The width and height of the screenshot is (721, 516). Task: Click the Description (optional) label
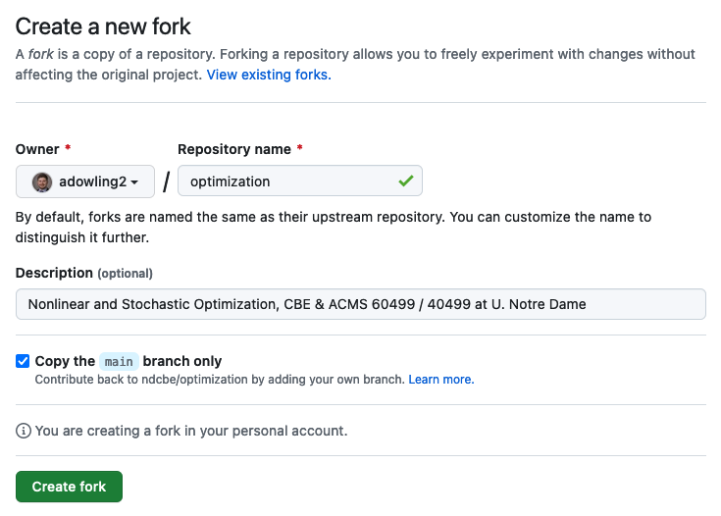(83, 273)
